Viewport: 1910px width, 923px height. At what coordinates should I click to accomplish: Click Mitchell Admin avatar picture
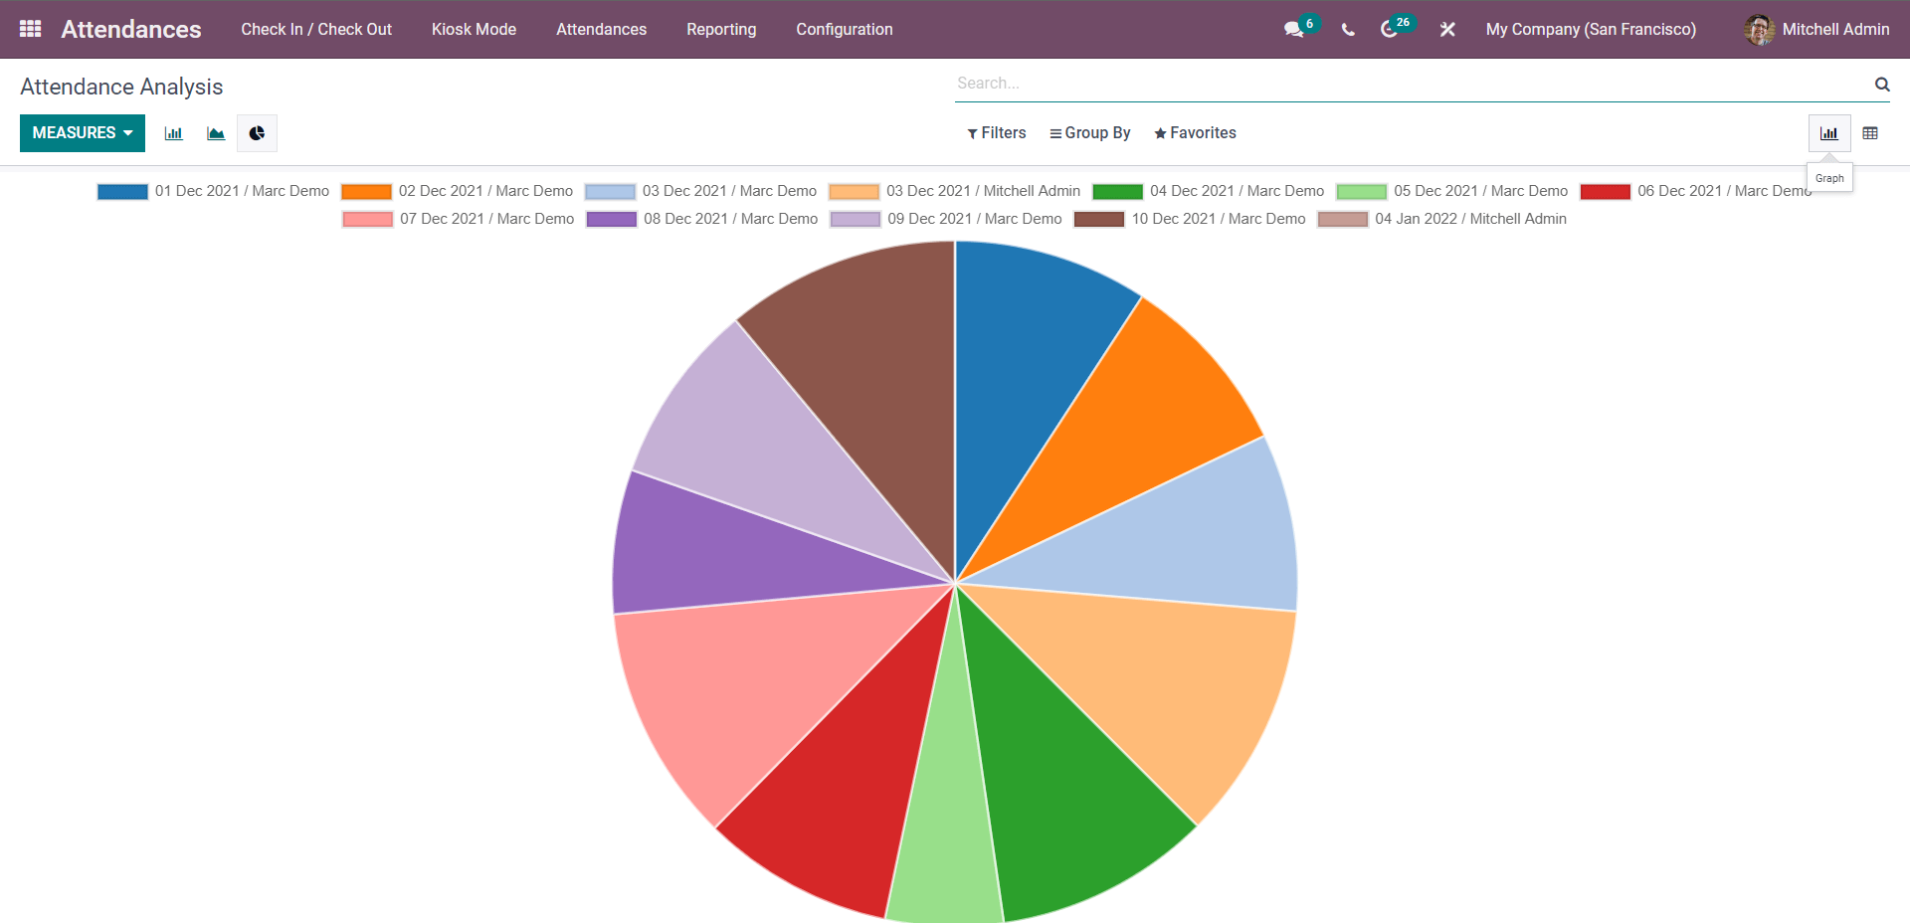tap(1759, 30)
